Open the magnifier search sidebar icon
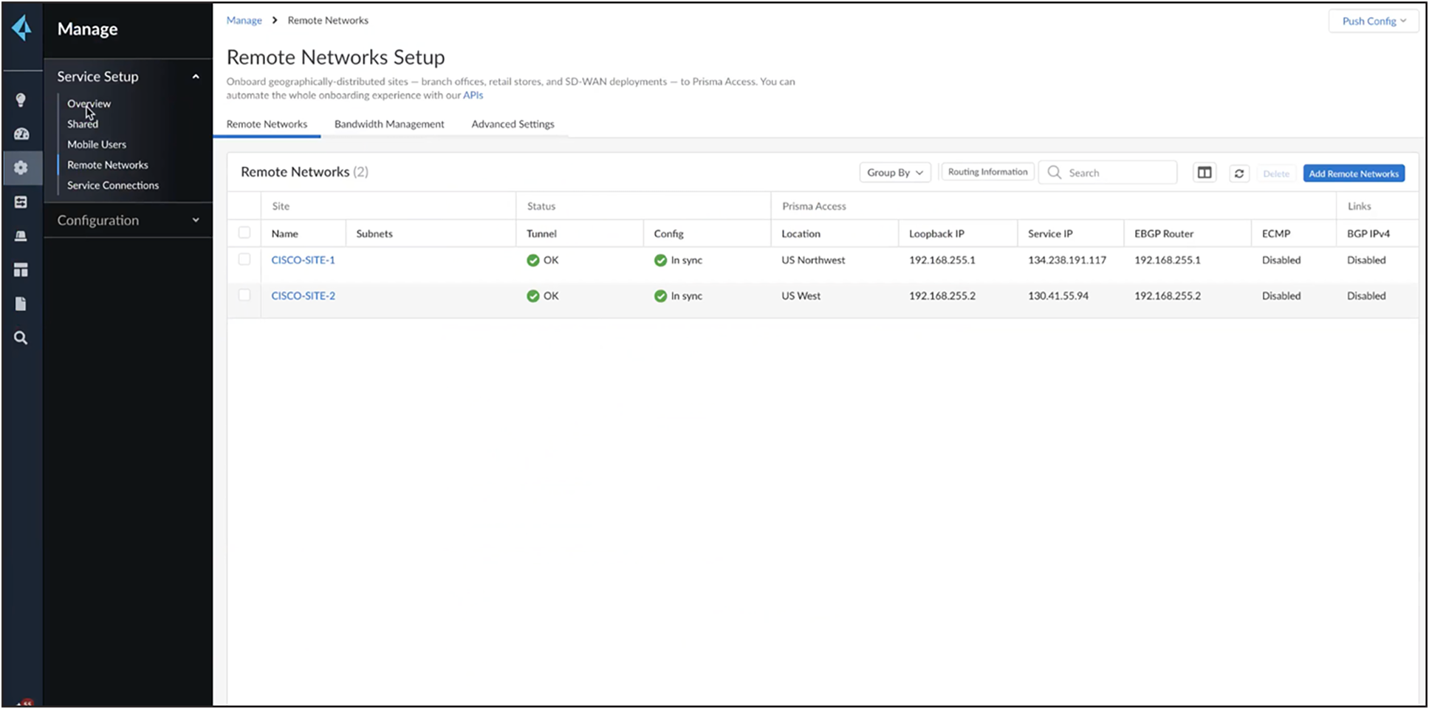 pyautogui.click(x=21, y=338)
